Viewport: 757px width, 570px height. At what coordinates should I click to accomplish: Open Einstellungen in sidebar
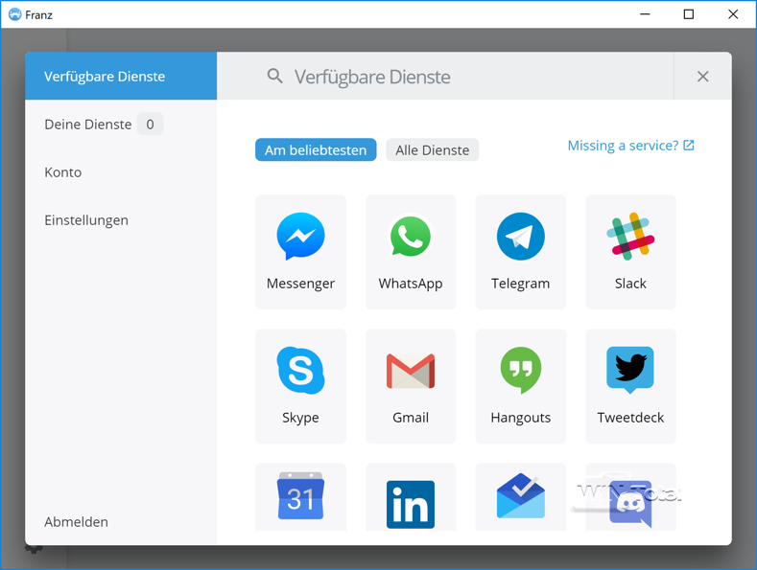click(121, 220)
